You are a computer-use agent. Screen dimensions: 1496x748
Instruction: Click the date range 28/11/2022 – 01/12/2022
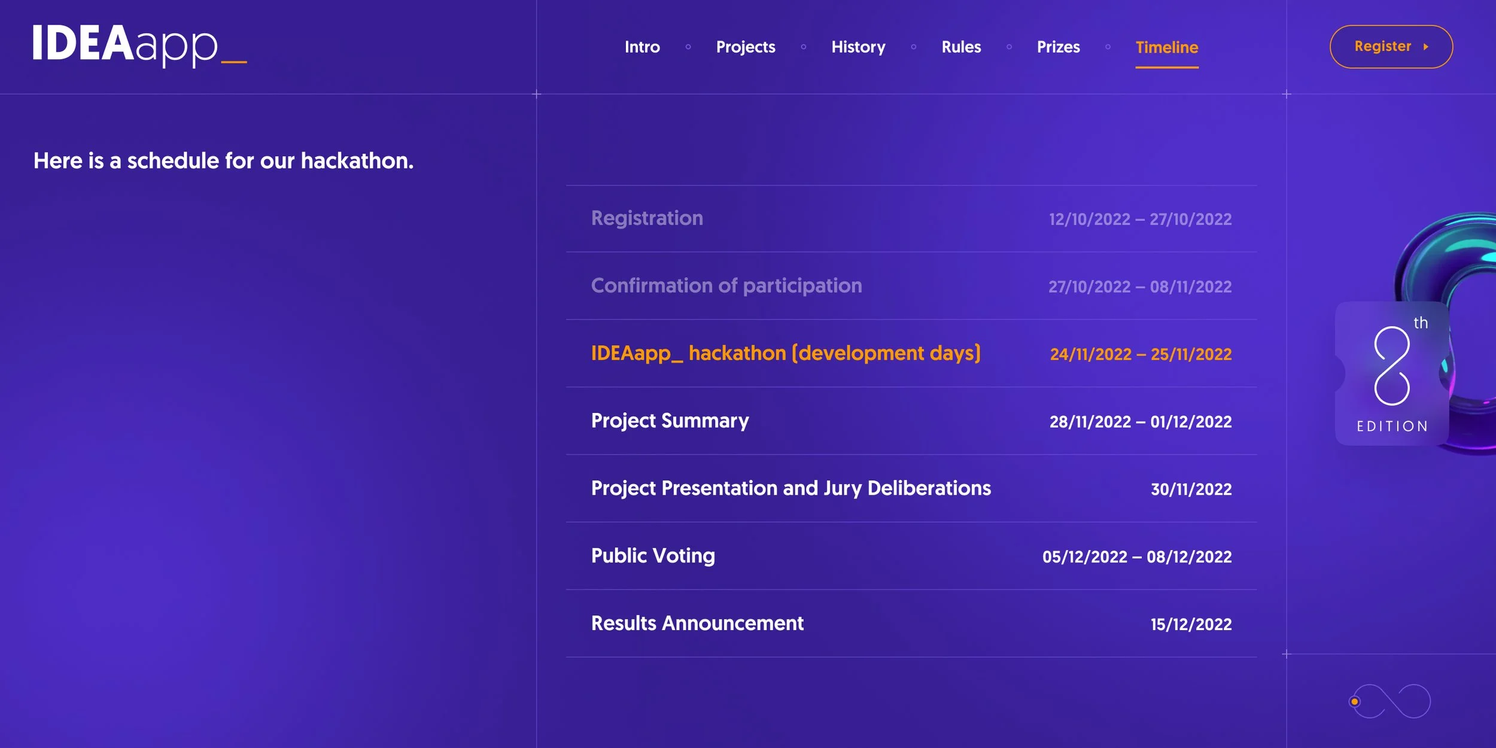point(1141,422)
